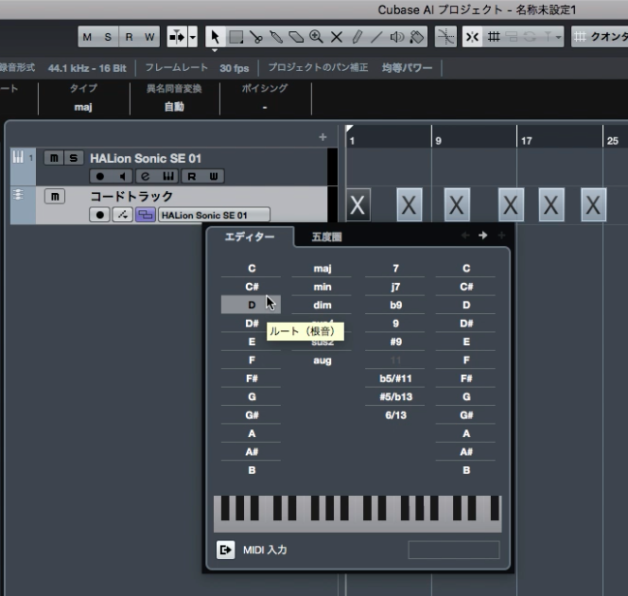Open the 30 fps frame rate setting

[x=235, y=68]
